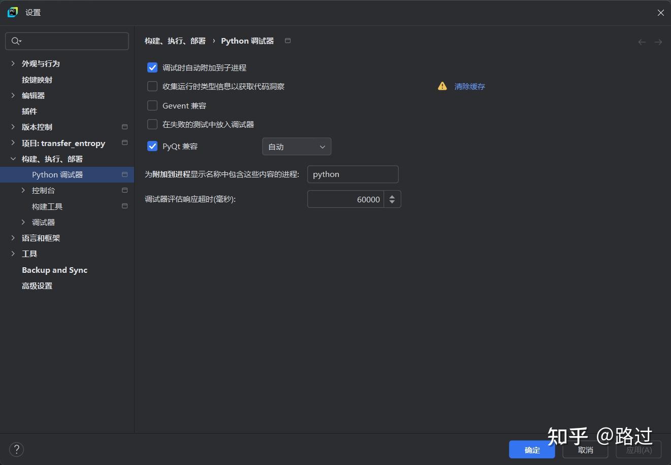Image resolution: width=671 pixels, height=465 pixels.
Task: Click the search magnifier icon
Action: pyautogui.click(x=16, y=41)
